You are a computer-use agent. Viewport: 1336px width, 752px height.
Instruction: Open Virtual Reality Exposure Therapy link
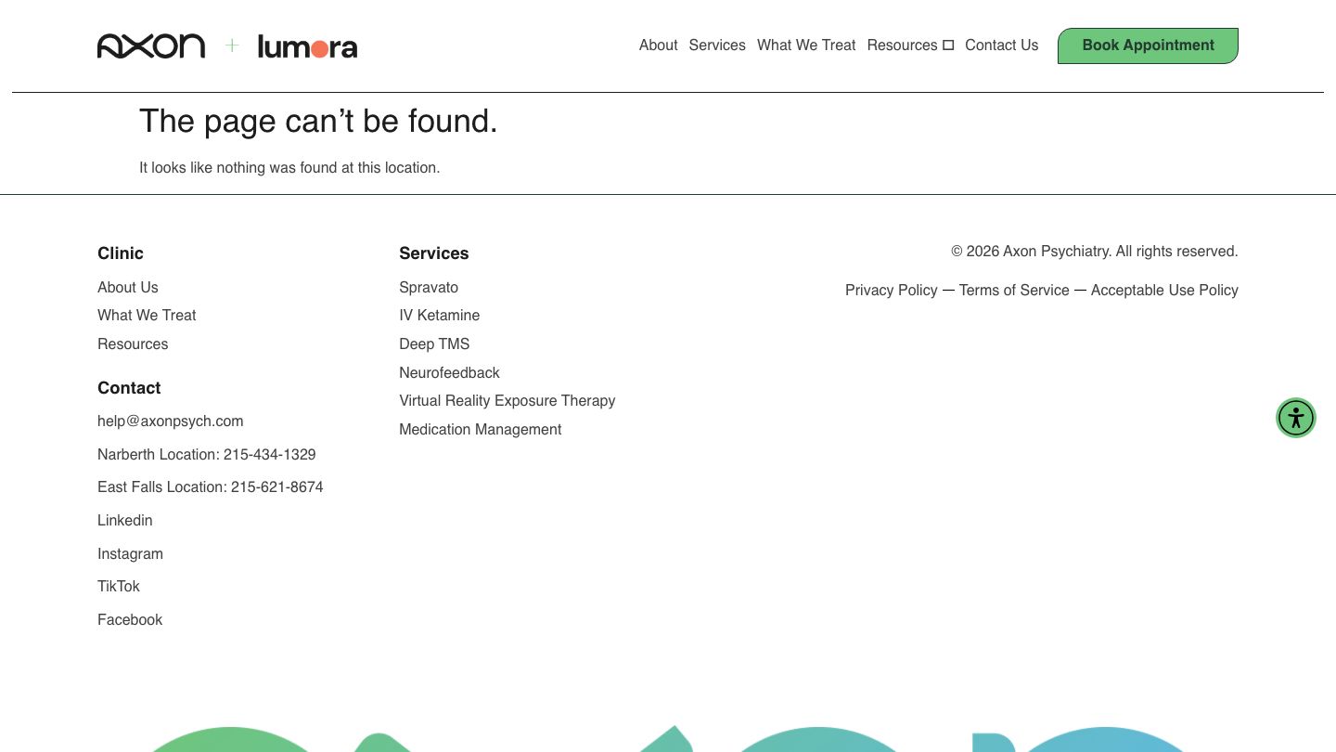tap(507, 401)
